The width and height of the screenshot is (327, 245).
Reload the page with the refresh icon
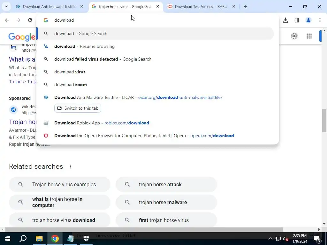tap(30, 20)
